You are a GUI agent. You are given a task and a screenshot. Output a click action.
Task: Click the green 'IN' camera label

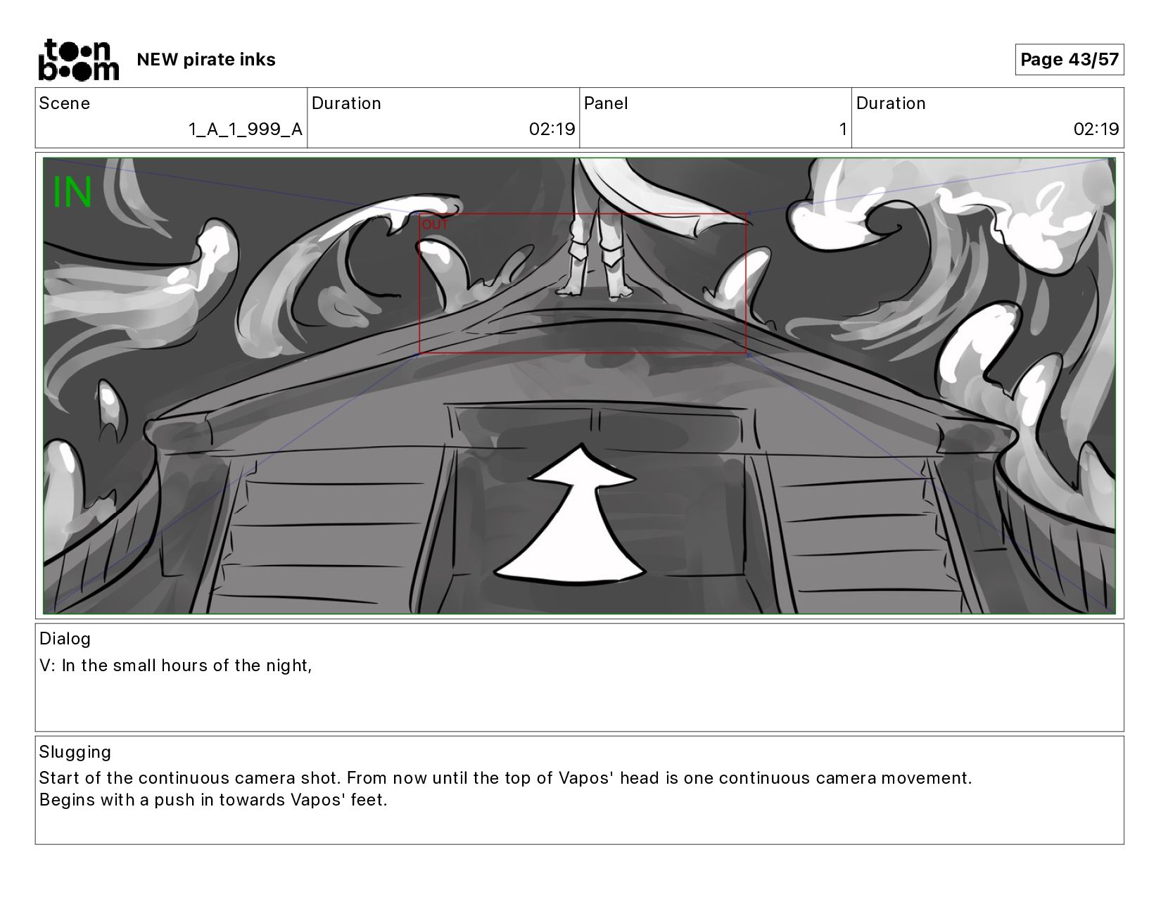pyautogui.click(x=72, y=192)
